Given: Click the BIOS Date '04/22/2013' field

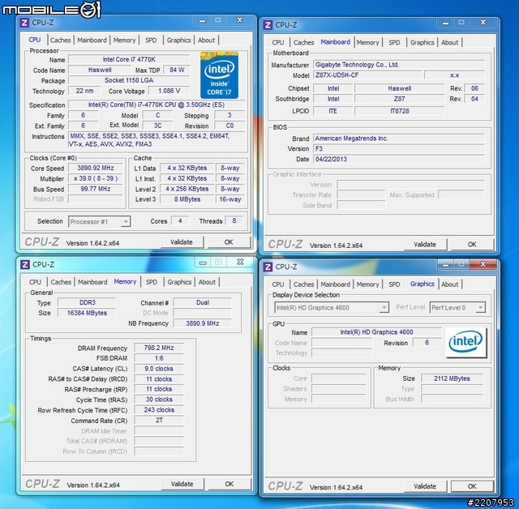Looking at the screenshot, I should (x=399, y=159).
